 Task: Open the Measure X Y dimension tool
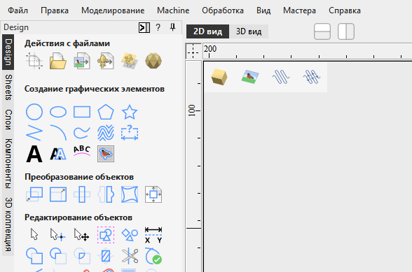153,235
